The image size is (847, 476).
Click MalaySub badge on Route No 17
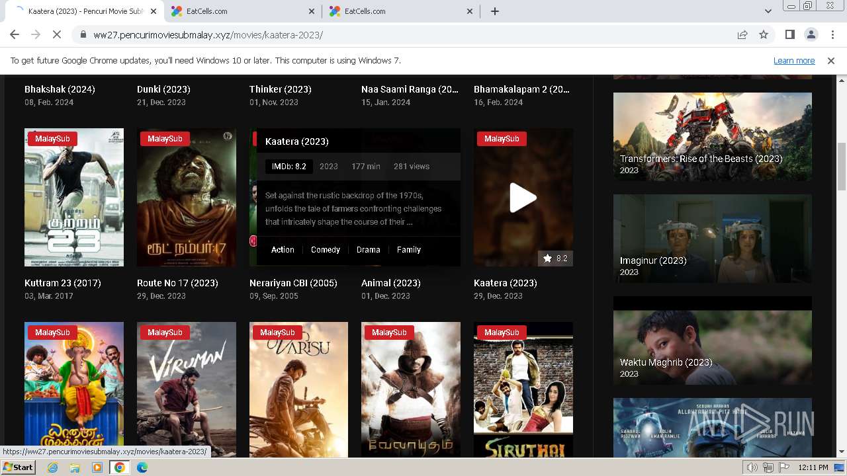pyautogui.click(x=165, y=139)
